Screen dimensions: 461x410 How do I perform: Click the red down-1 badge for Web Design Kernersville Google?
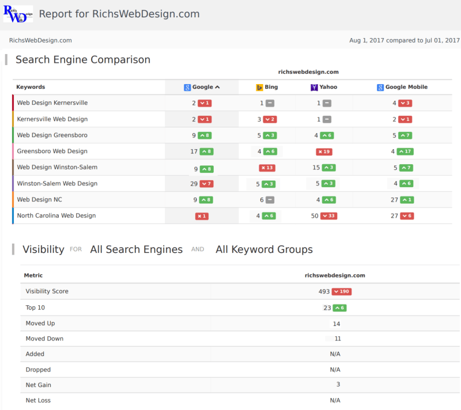click(x=205, y=103)
